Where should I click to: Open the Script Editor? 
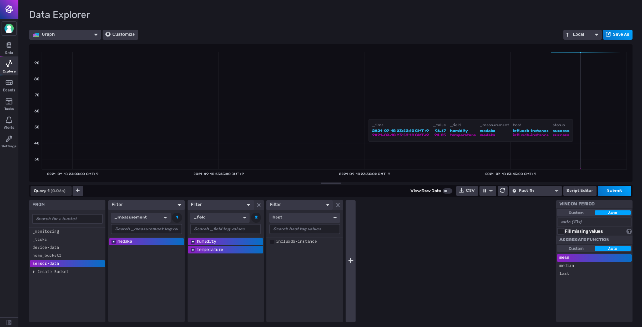(580, 191)
